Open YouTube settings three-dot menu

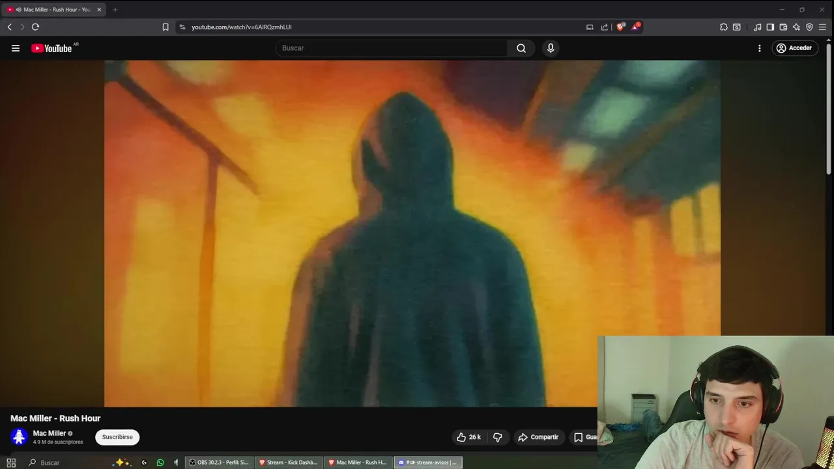(x=759, y=48)
